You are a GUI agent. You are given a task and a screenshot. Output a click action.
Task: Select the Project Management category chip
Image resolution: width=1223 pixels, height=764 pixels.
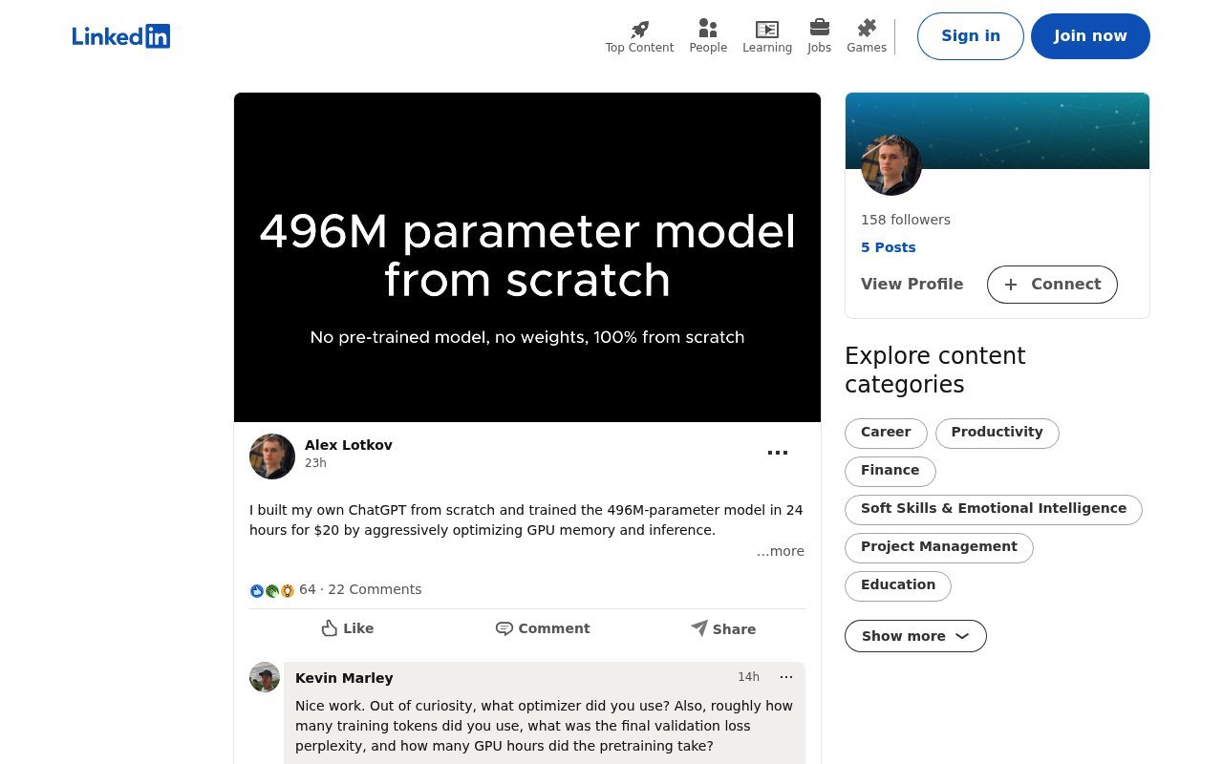click(939, 547)
